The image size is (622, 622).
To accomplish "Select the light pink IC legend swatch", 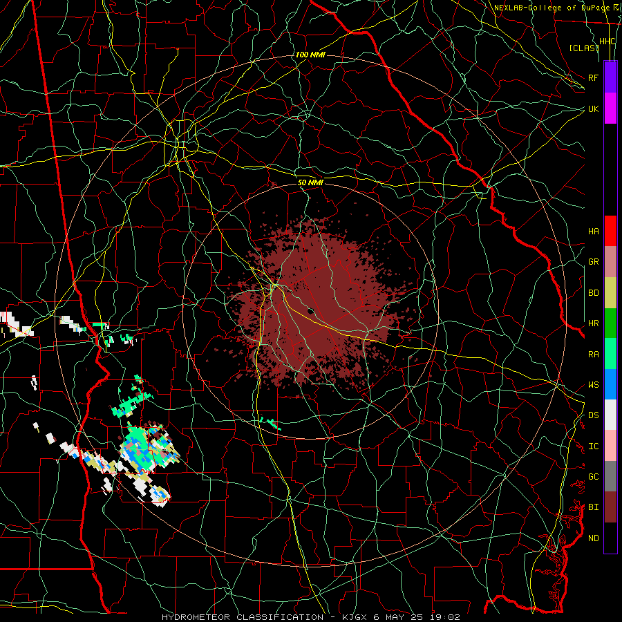I will pos(610,446).
